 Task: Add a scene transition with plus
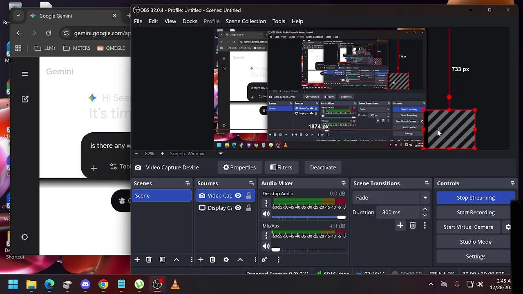(x=400, y=225)
